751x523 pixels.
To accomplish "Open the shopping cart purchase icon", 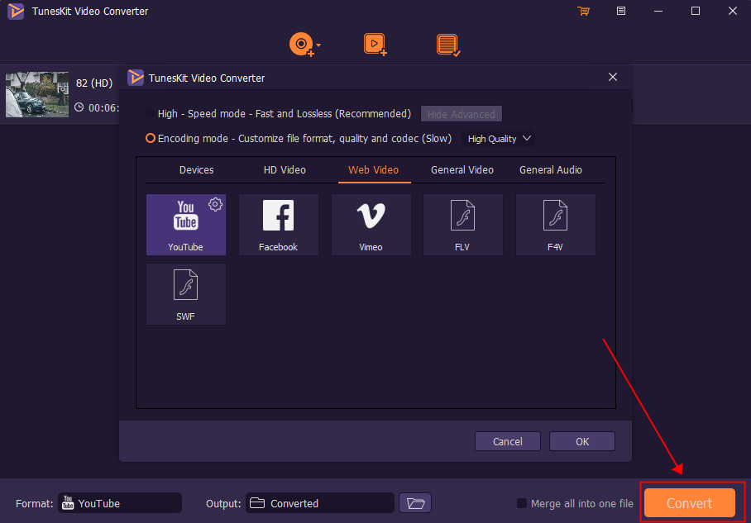I will (583, 11).
